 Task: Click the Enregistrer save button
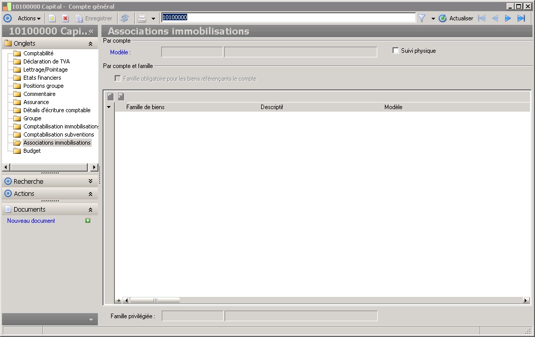click(x=94, y=18)
